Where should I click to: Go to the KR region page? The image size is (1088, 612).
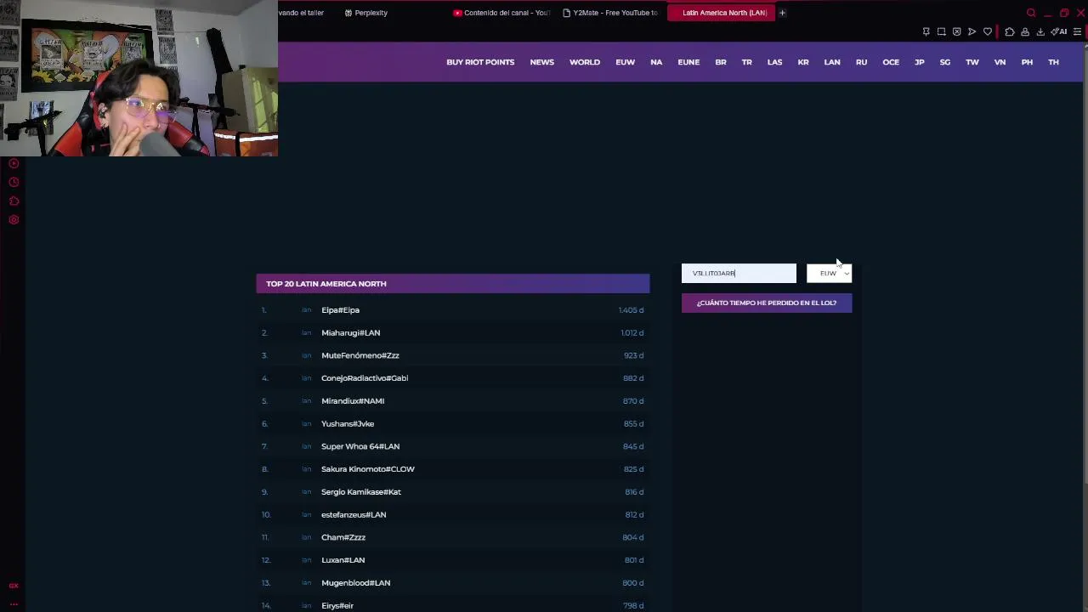(x=803, y=62)
